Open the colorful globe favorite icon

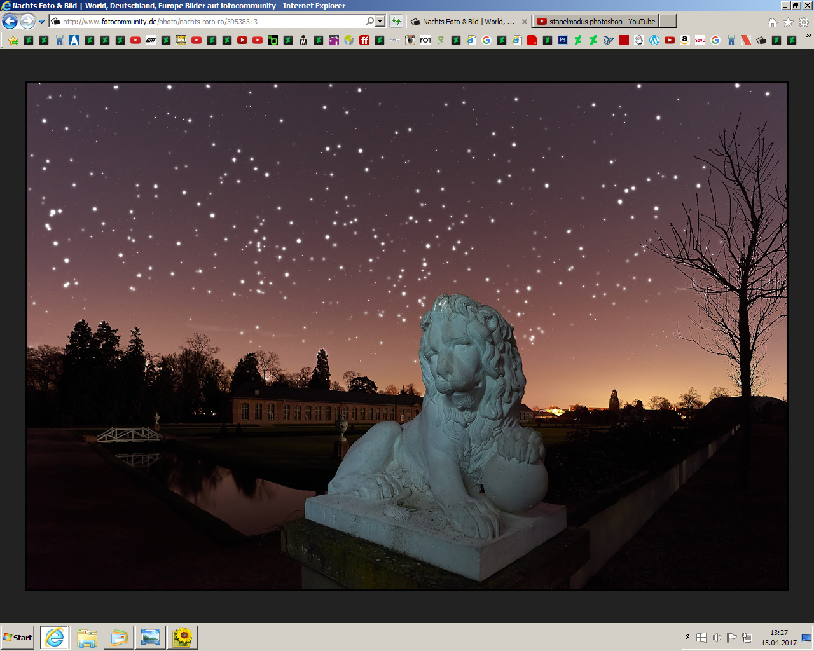[349, 40]
